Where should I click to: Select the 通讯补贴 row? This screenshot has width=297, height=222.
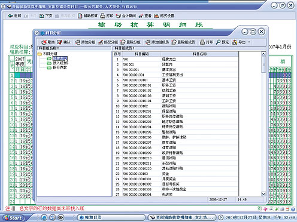pyautogui.click(x=175, y=158)
